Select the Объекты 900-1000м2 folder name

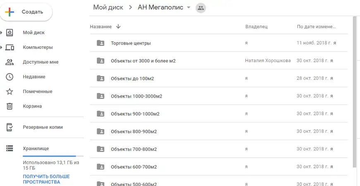coord(135,114)
